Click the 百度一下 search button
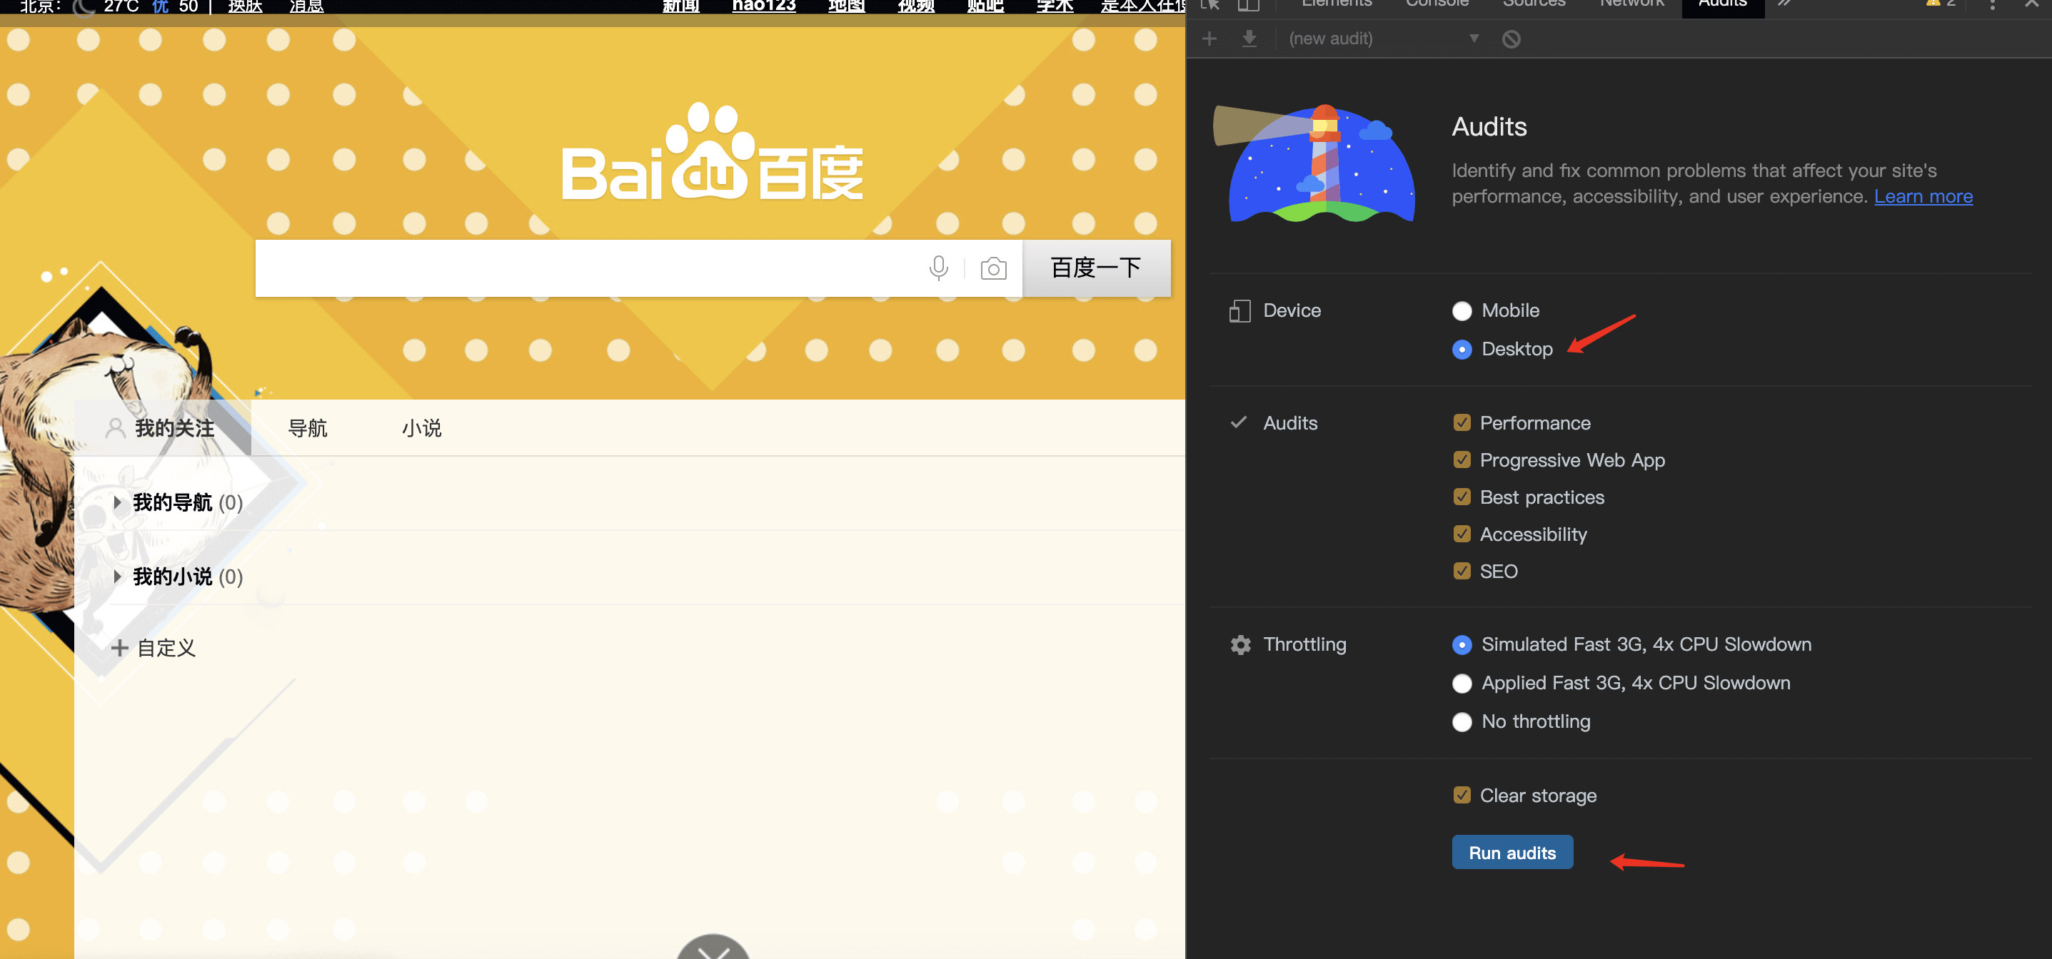Viewport: 2052px width, 959px height. tap(1096, 268)
